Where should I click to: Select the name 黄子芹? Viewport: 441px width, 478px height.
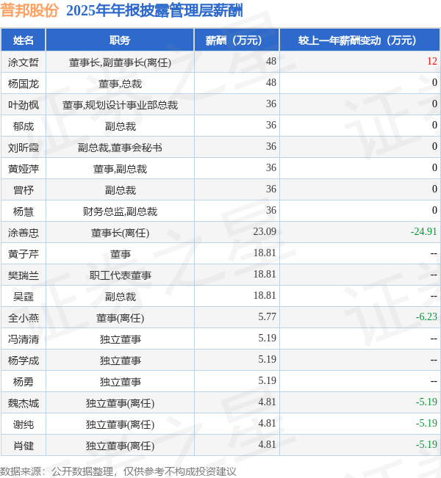click(24, 254)
